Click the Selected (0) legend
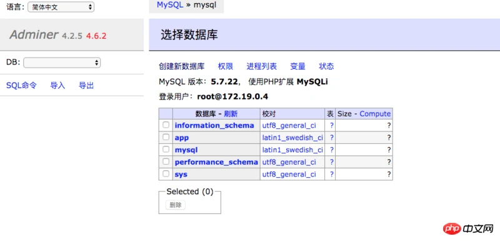 click(190, 192)
